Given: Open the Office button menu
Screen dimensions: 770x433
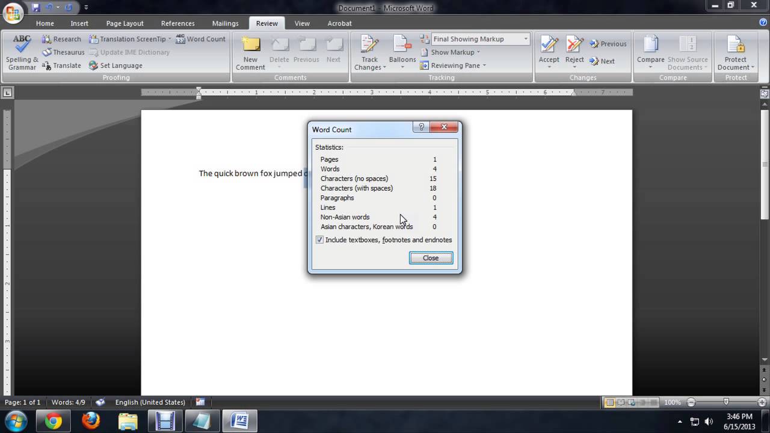Looking at the screenshot, I should (x=13, y=11).
